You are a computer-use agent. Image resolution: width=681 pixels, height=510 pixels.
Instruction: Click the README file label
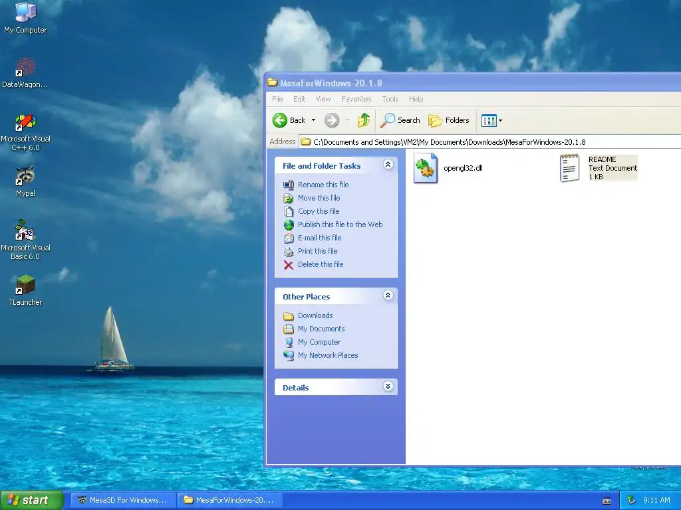click(613, 168)
